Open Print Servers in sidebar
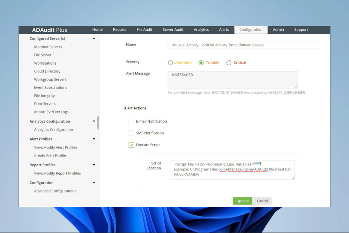 tap(45, 104)
